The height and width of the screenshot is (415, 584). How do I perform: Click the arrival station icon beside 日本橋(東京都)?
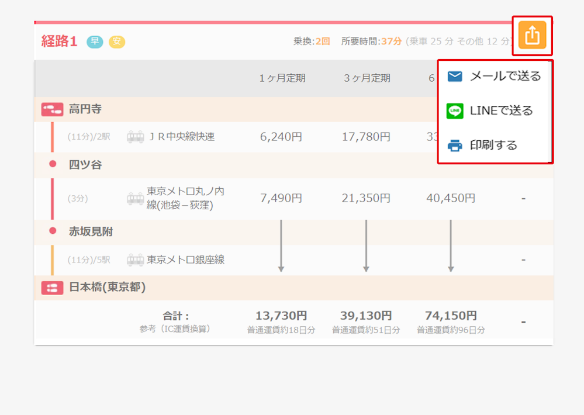tap(51, 288)
